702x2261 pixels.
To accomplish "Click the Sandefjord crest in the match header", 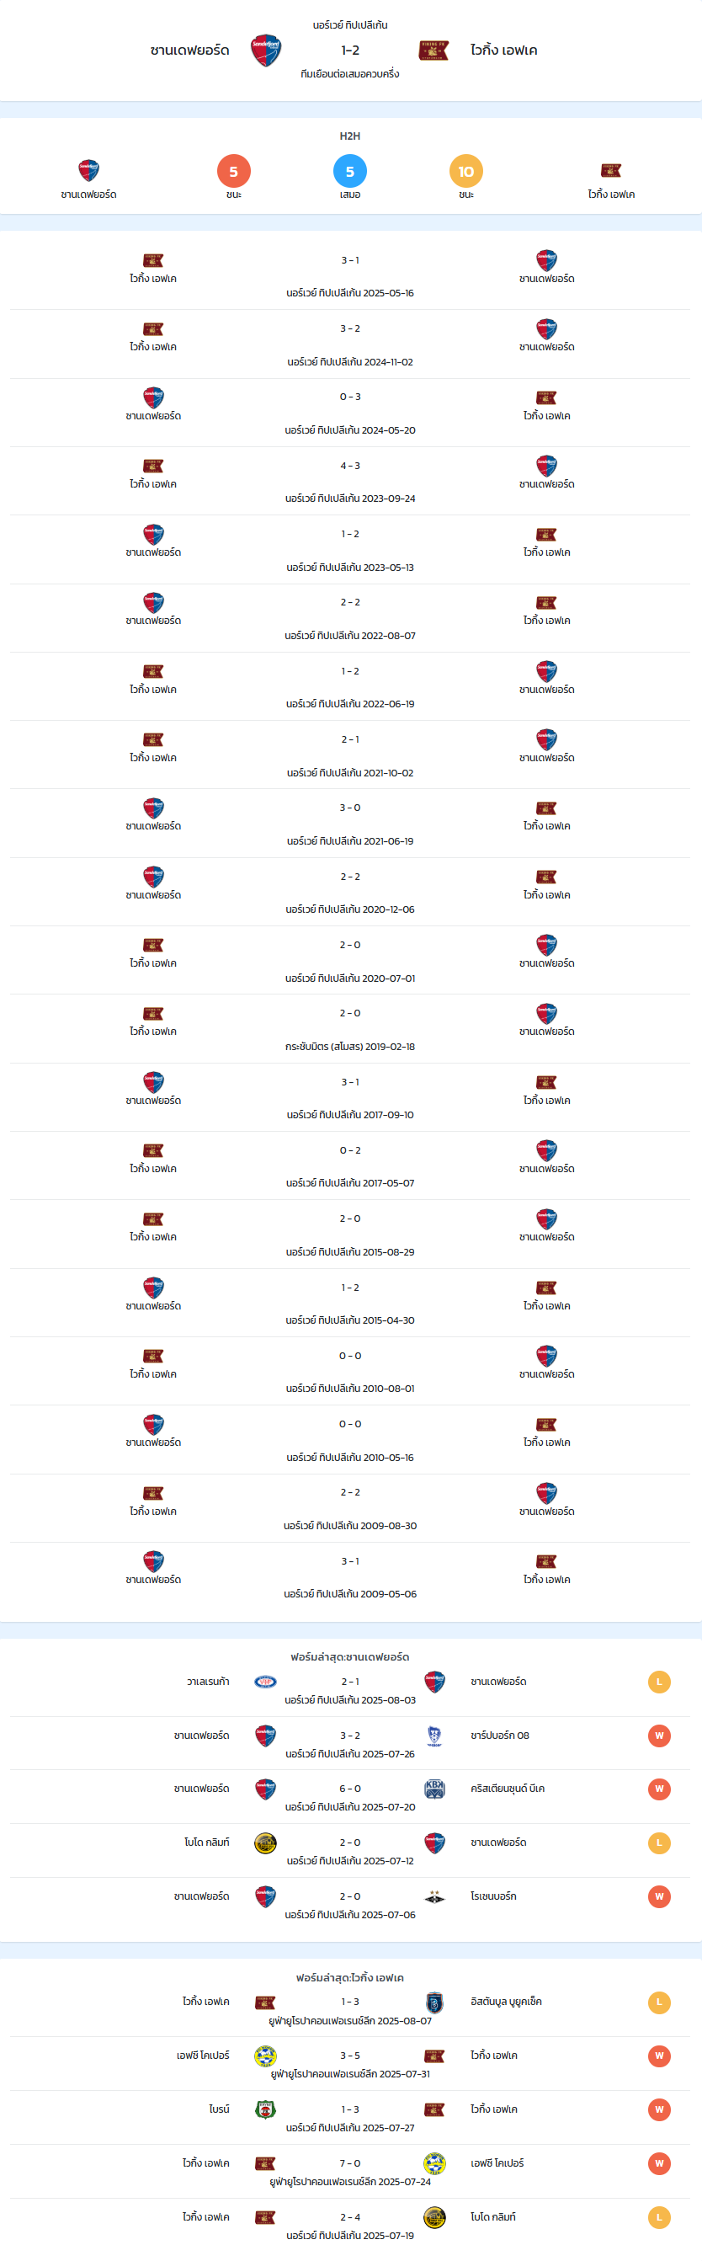I will pos(266,51).
